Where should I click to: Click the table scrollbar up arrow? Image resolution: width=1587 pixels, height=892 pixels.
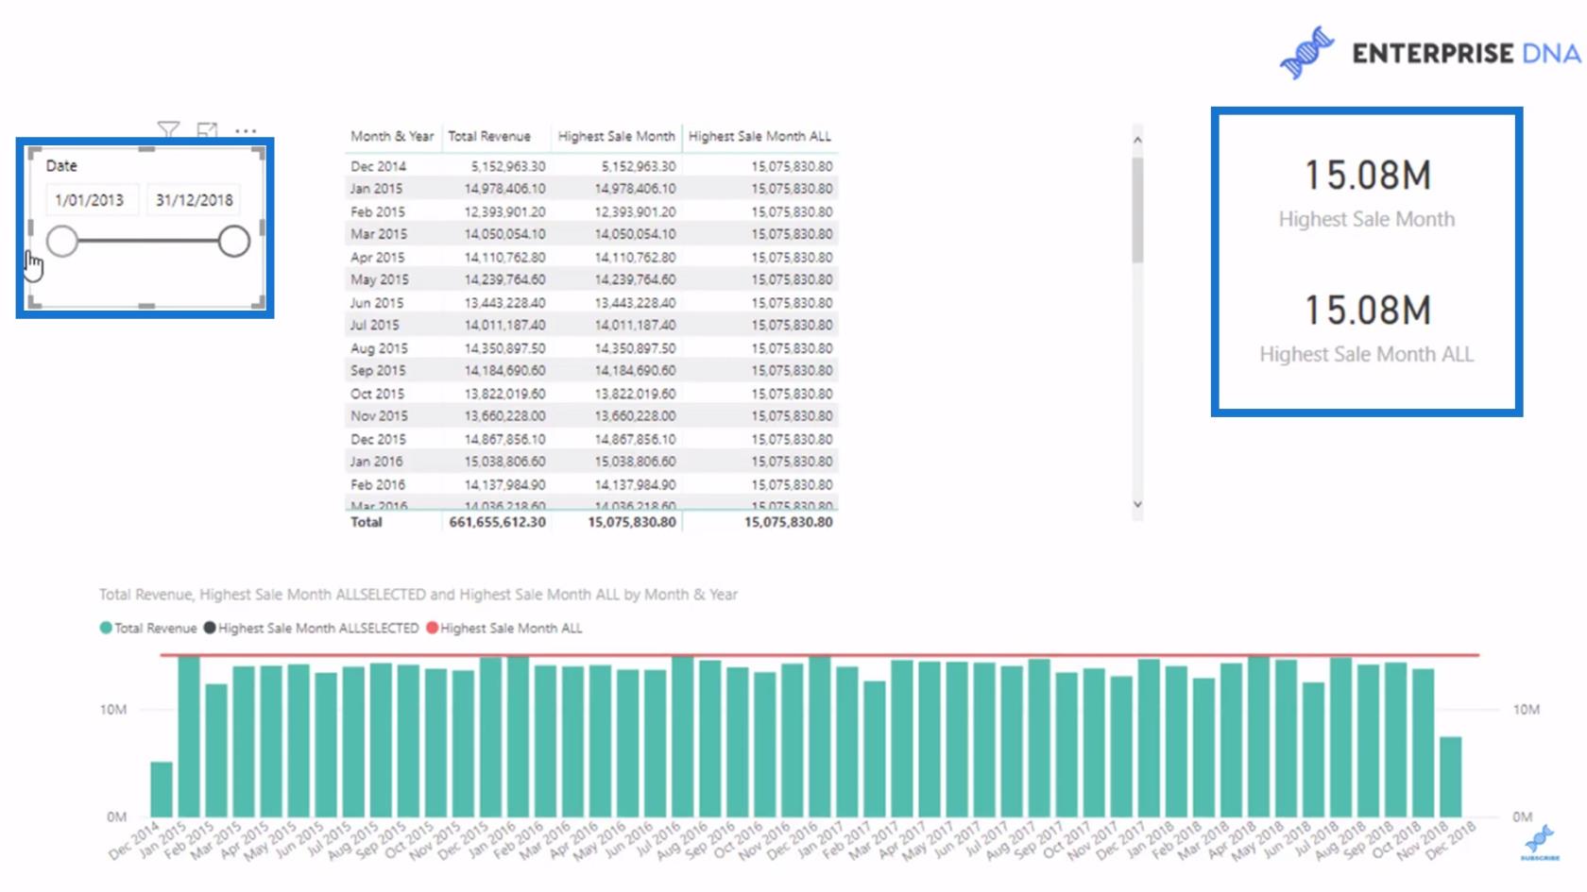1137,140
